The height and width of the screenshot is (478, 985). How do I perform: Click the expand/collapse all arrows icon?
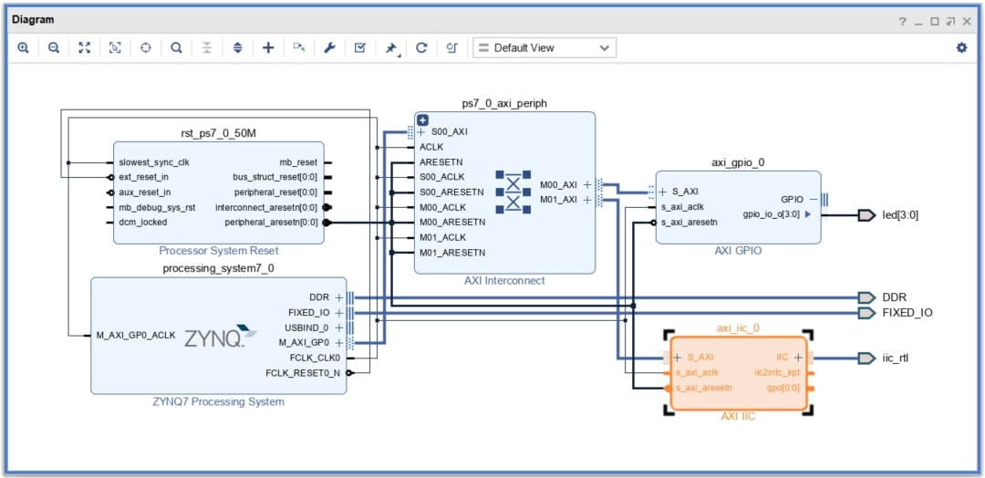tap(237, 47)
